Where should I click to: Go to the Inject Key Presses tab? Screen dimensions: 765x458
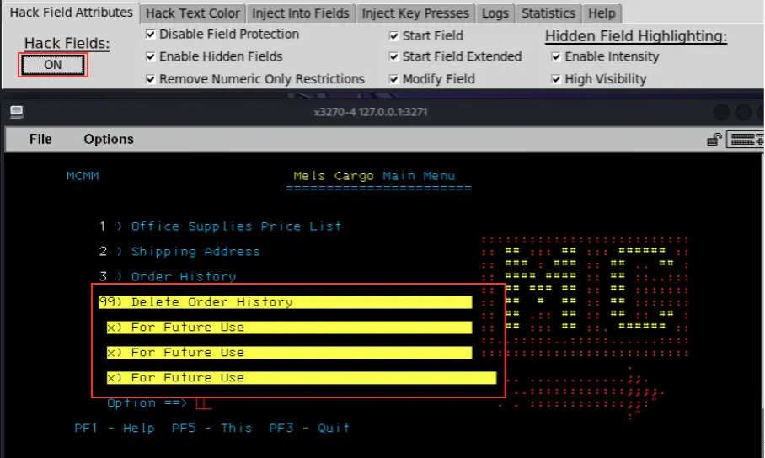click(415, 13)
